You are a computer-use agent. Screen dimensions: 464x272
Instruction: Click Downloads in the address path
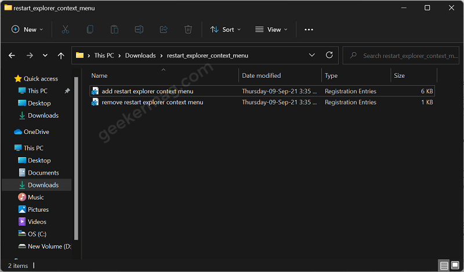[140, 55]
